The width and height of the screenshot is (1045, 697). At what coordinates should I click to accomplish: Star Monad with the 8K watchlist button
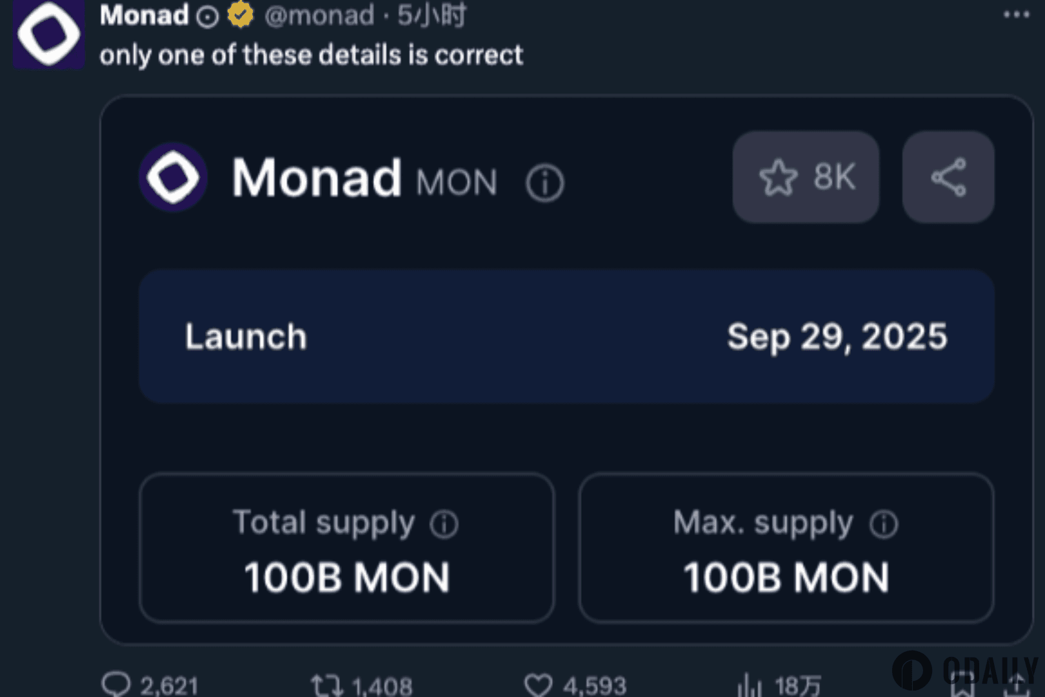806,177
